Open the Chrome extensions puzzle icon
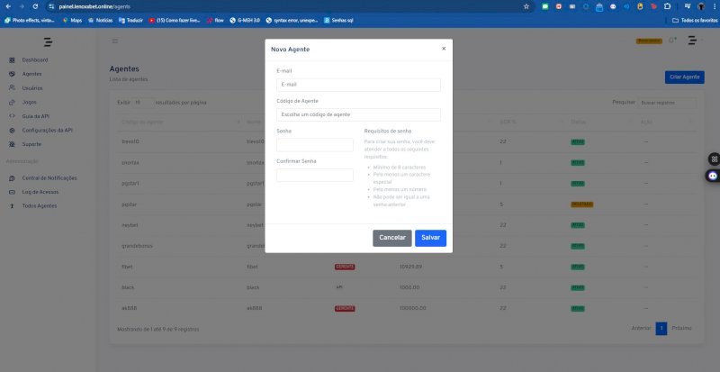The height and width of the screenshot is (372, 720). coord(667,6)
